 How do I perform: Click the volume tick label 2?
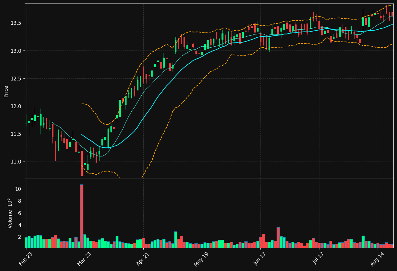(20, 237)
